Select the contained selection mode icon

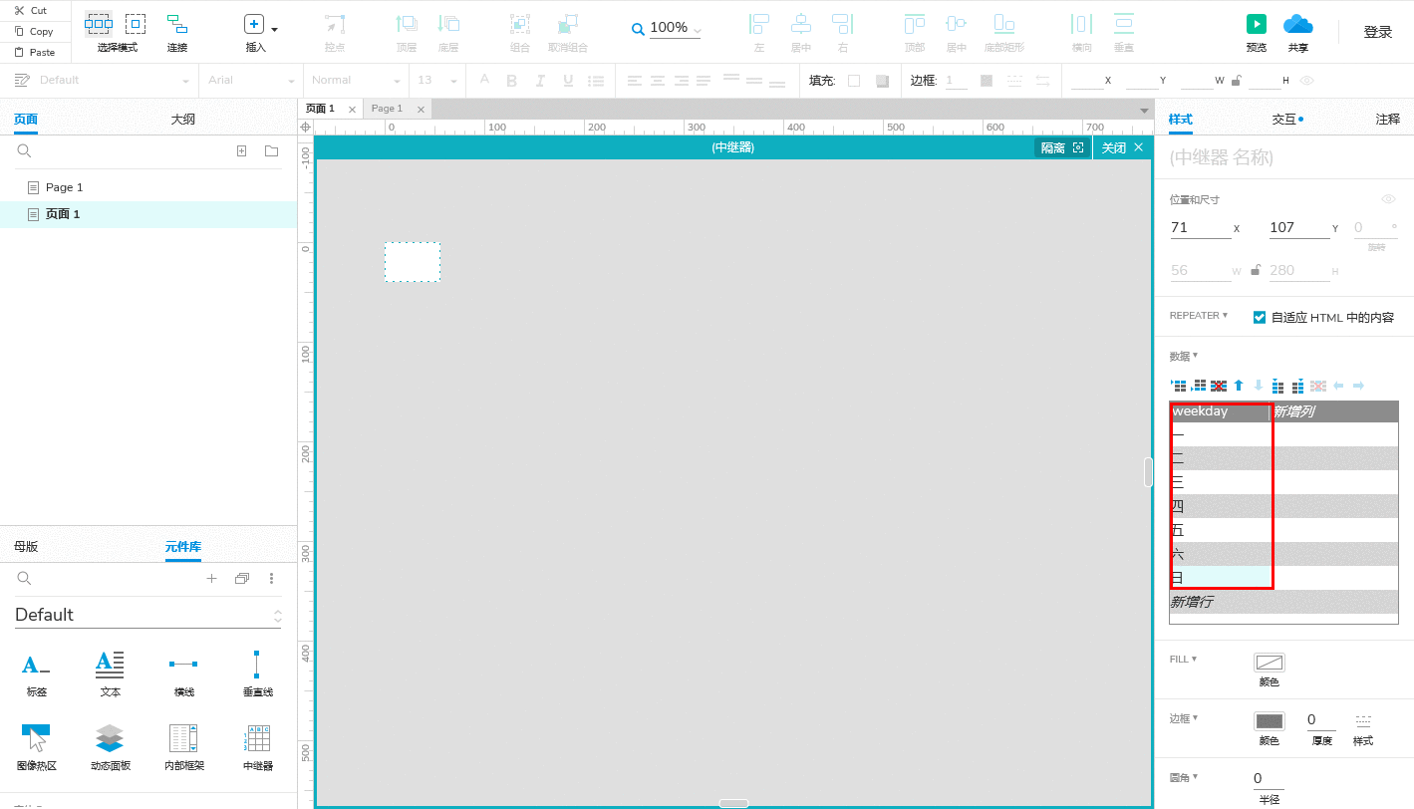tap(136, 24)
